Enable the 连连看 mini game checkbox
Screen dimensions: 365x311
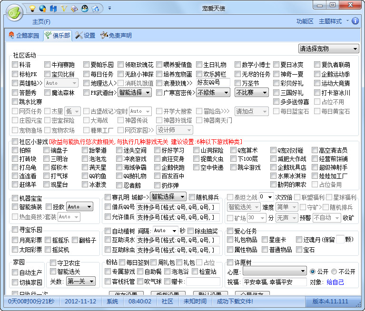click(15, 176)
